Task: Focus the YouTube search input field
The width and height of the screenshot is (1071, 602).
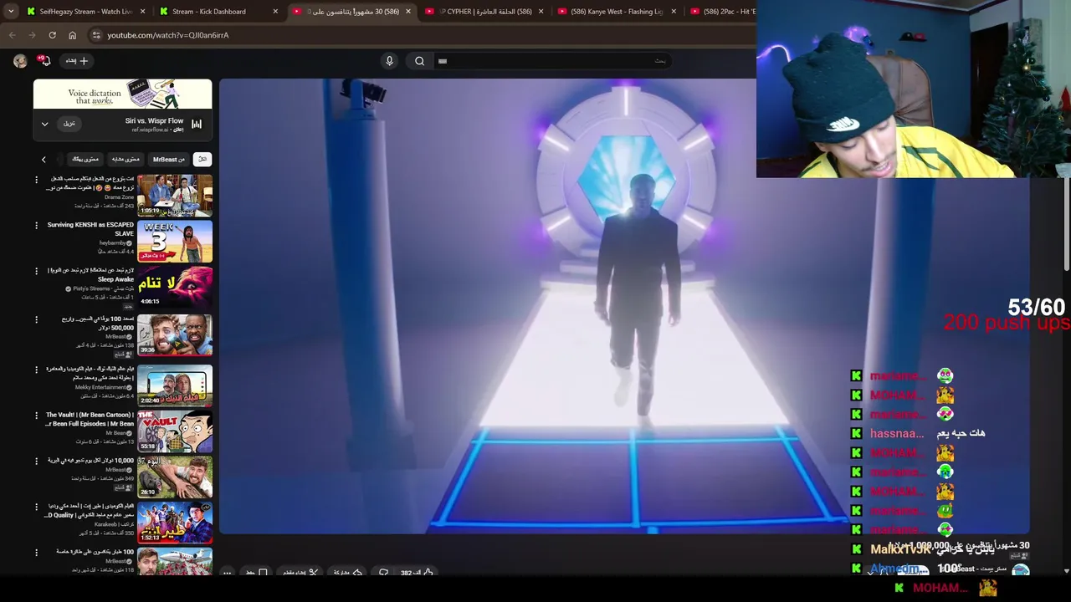Action: [x=552, y=61]
